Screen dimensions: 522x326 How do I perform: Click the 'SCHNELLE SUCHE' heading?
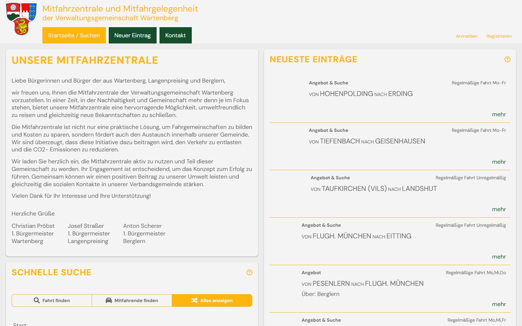point(51,272)
